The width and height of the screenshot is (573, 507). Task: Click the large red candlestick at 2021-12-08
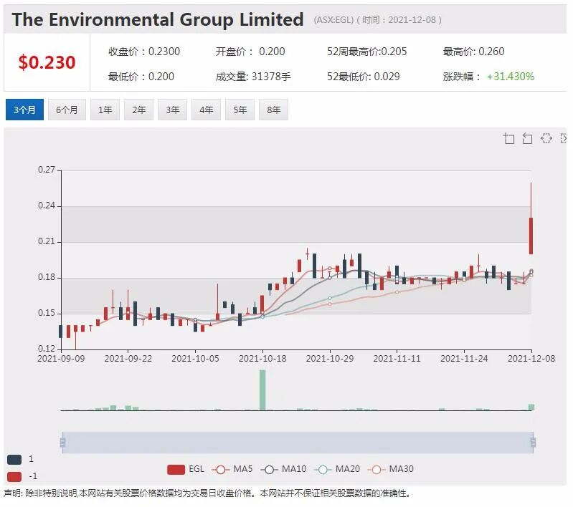coord(531,236)
